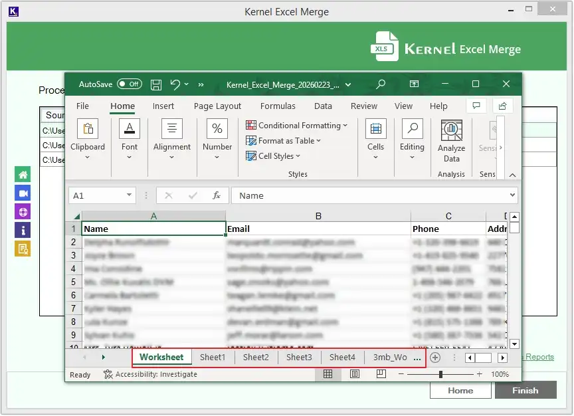Toggle AutoSave off in the title bar
Image resolution: width=574 pixels, height=416 pixels.
coord(129,84)
